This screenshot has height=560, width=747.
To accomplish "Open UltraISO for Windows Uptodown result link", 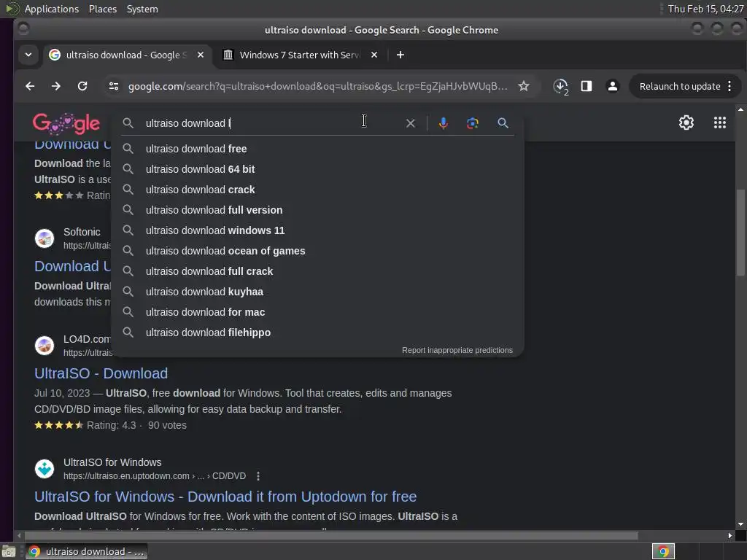I will (225, 497).
